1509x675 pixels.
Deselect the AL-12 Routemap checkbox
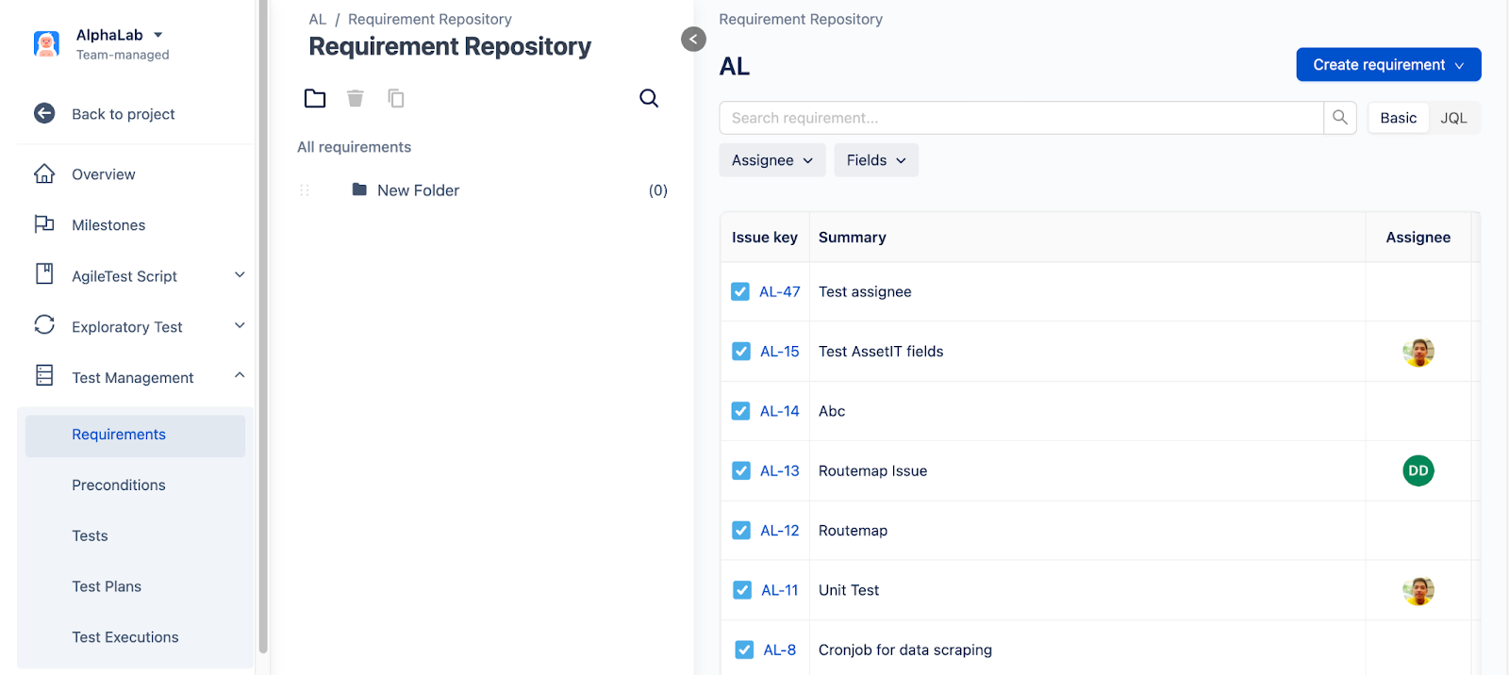point(741,531)
